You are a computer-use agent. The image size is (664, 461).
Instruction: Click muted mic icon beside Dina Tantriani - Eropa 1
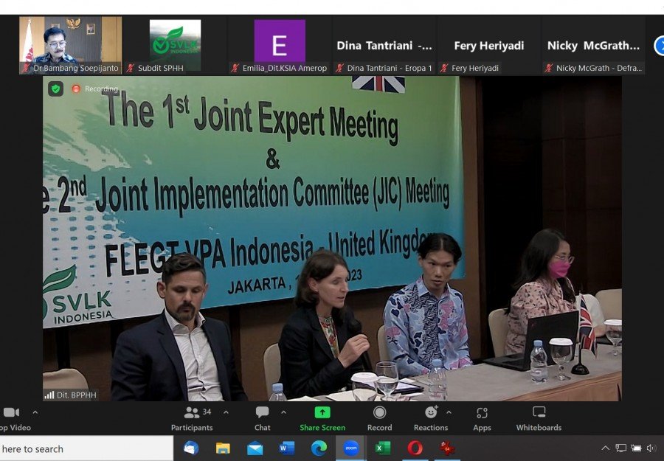click(x=340, y=68)
